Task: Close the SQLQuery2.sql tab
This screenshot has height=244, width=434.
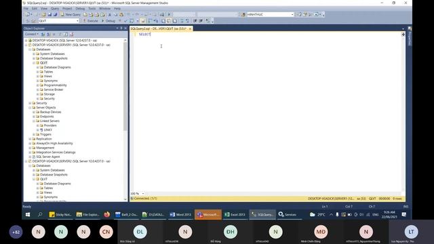Action: click(190, 28)
